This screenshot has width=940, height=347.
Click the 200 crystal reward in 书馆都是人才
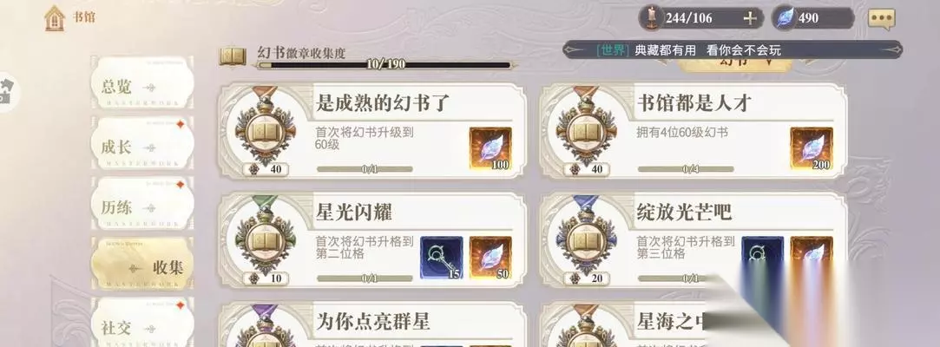point(812,148)
